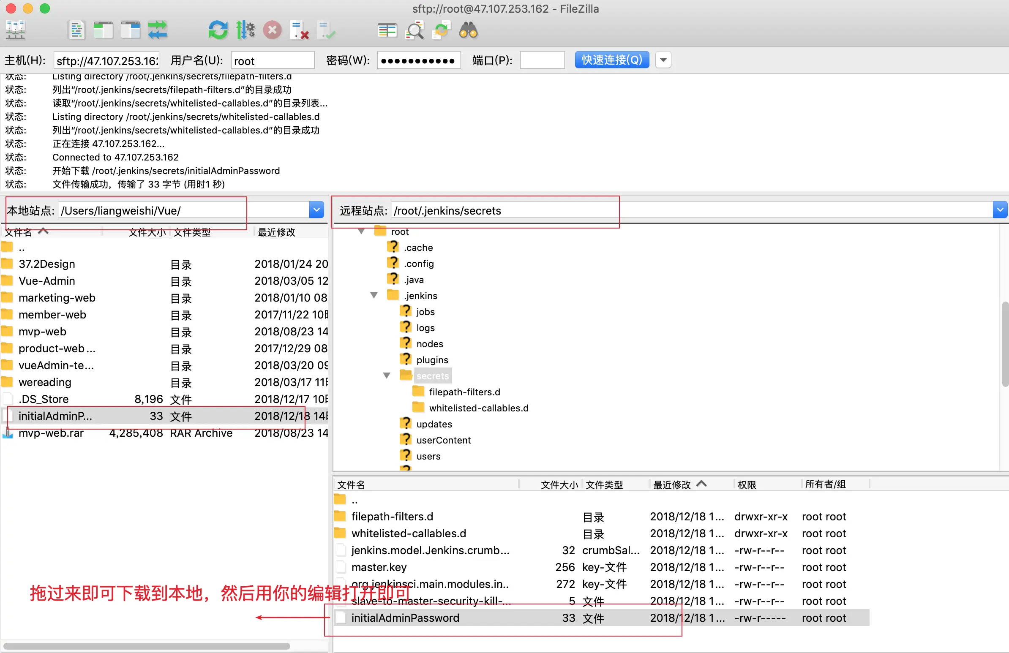Screen dimensions: 1009x653
Task: Toggle local directory tree view icon
Action: [103, 30]
